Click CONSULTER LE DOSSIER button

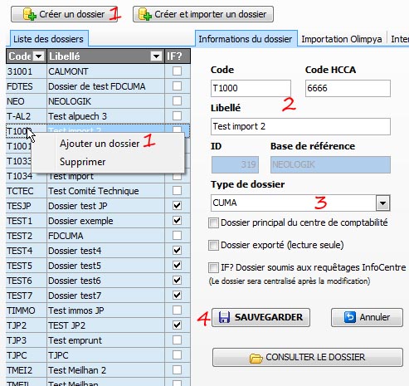[x=308, y=357]
